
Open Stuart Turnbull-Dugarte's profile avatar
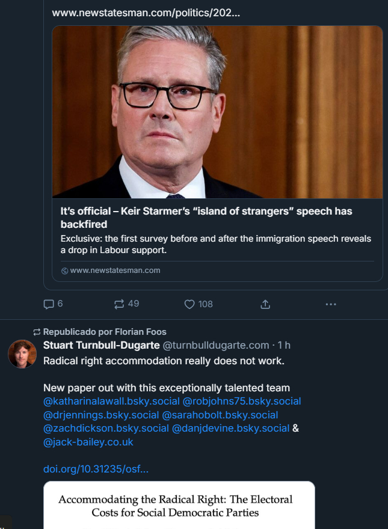click(x=22, y=354)
